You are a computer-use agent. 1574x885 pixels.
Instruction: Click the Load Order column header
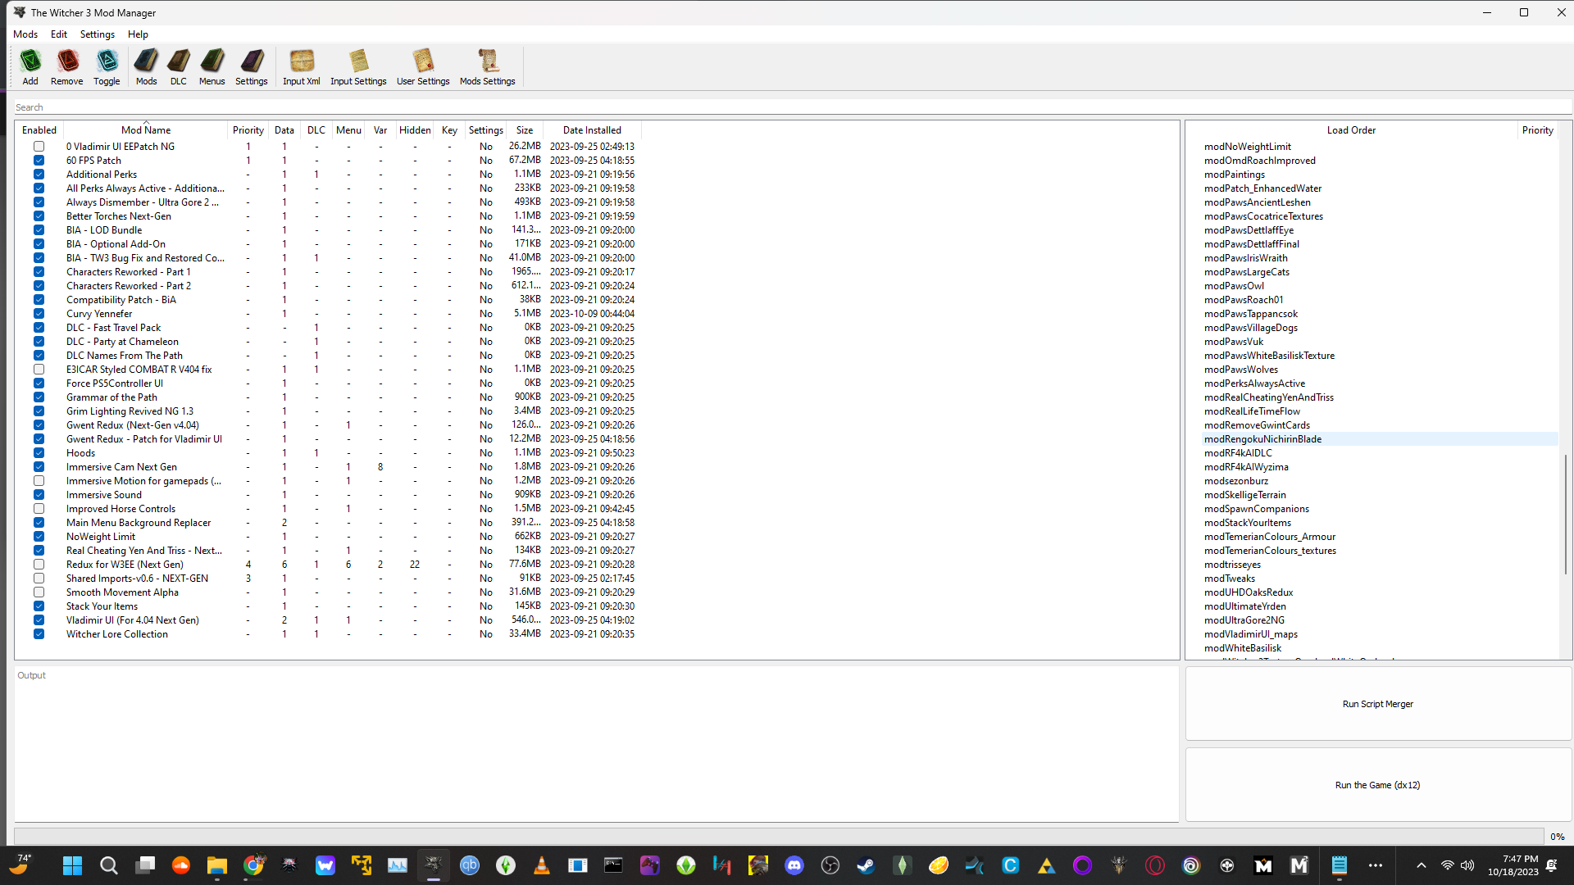tap(1351, 130)
